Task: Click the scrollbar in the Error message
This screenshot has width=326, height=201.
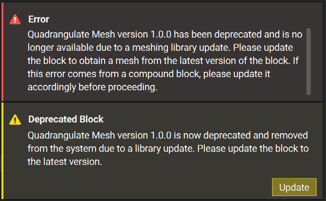Action: 308,61
